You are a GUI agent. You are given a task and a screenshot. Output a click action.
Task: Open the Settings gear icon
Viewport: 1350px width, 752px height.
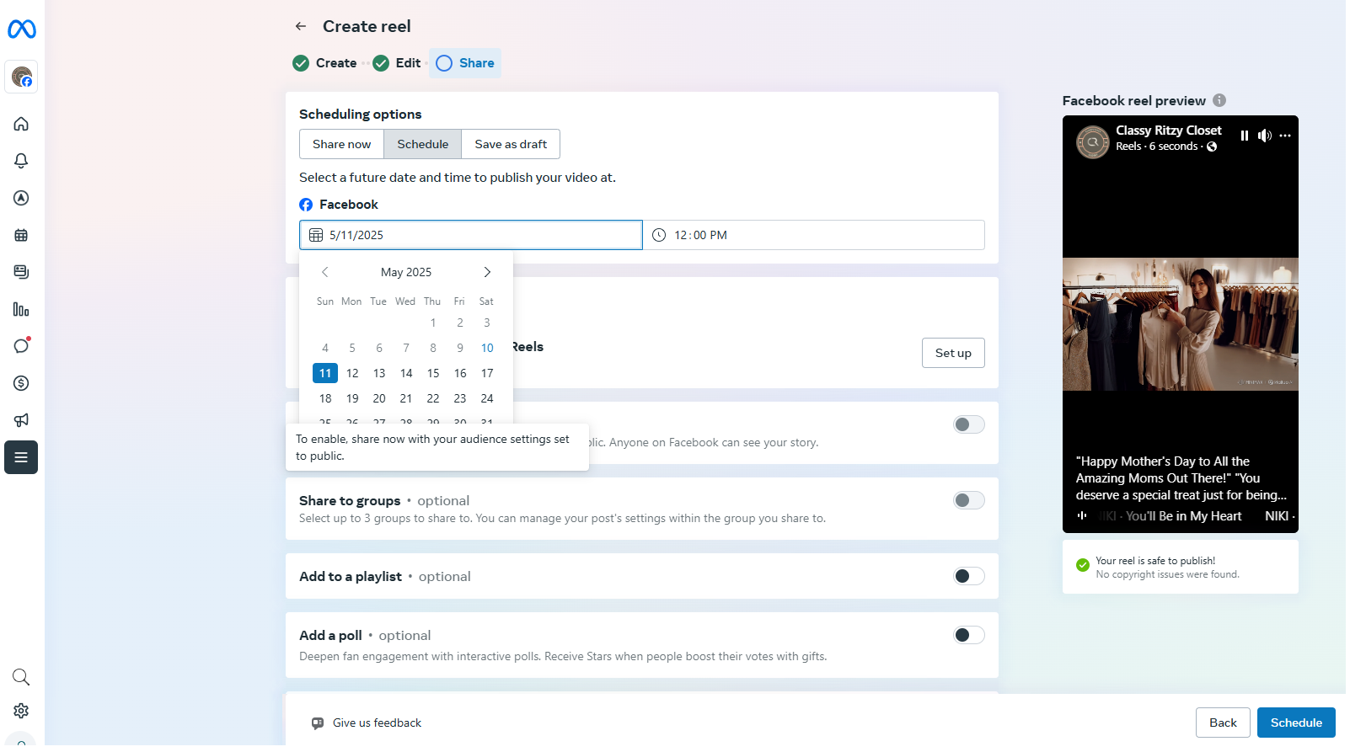(21, 711)
